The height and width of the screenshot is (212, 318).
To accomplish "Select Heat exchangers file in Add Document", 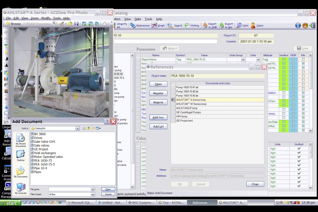I will pos(43,153).
